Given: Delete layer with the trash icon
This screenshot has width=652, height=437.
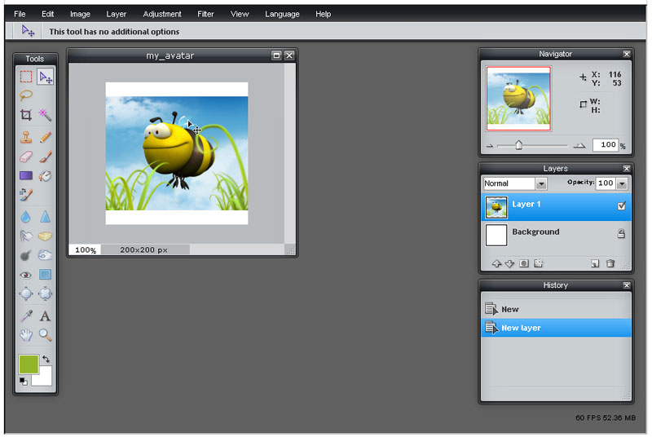Looking at the screenshot, I should [610, 263].
